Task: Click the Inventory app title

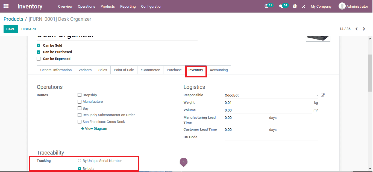Action: [30, 6]
